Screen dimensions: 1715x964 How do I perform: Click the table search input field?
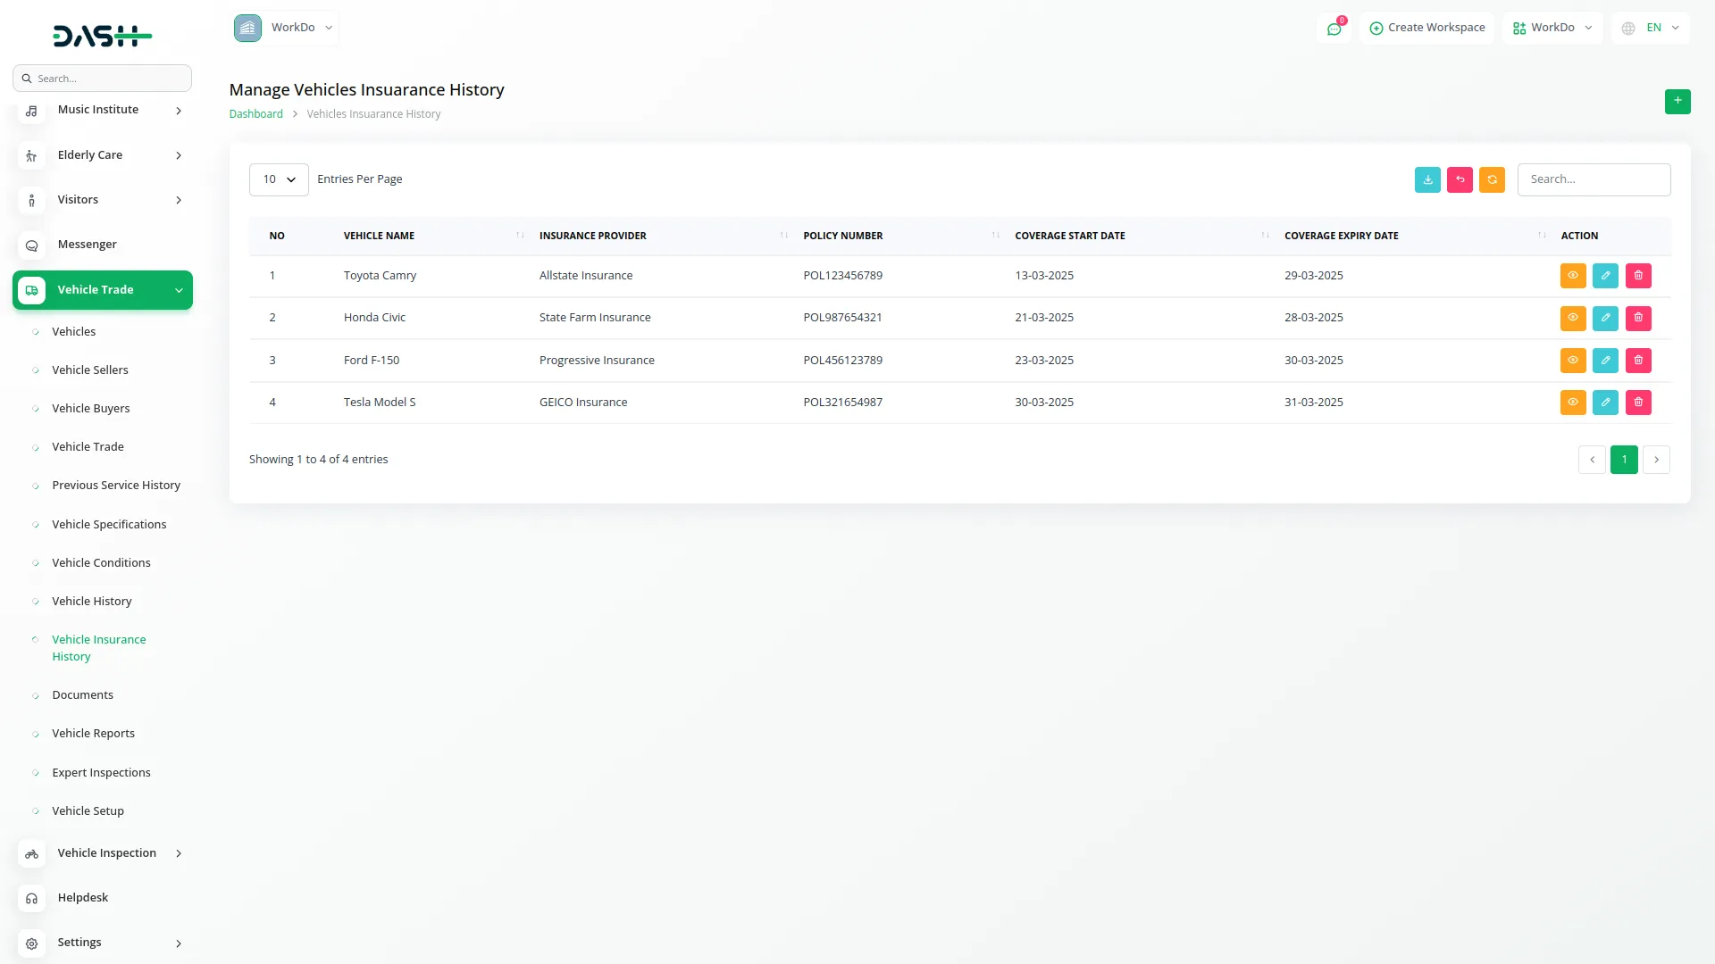pyautogui.click(x=1593, y=179)
